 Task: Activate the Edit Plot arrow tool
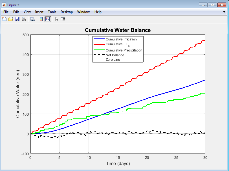pyautogui.click(x=57, y=19)
